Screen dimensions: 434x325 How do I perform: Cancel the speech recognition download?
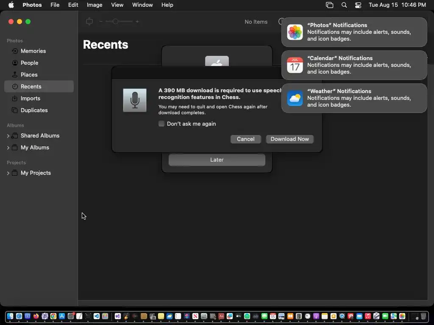(x=245, y=139)
